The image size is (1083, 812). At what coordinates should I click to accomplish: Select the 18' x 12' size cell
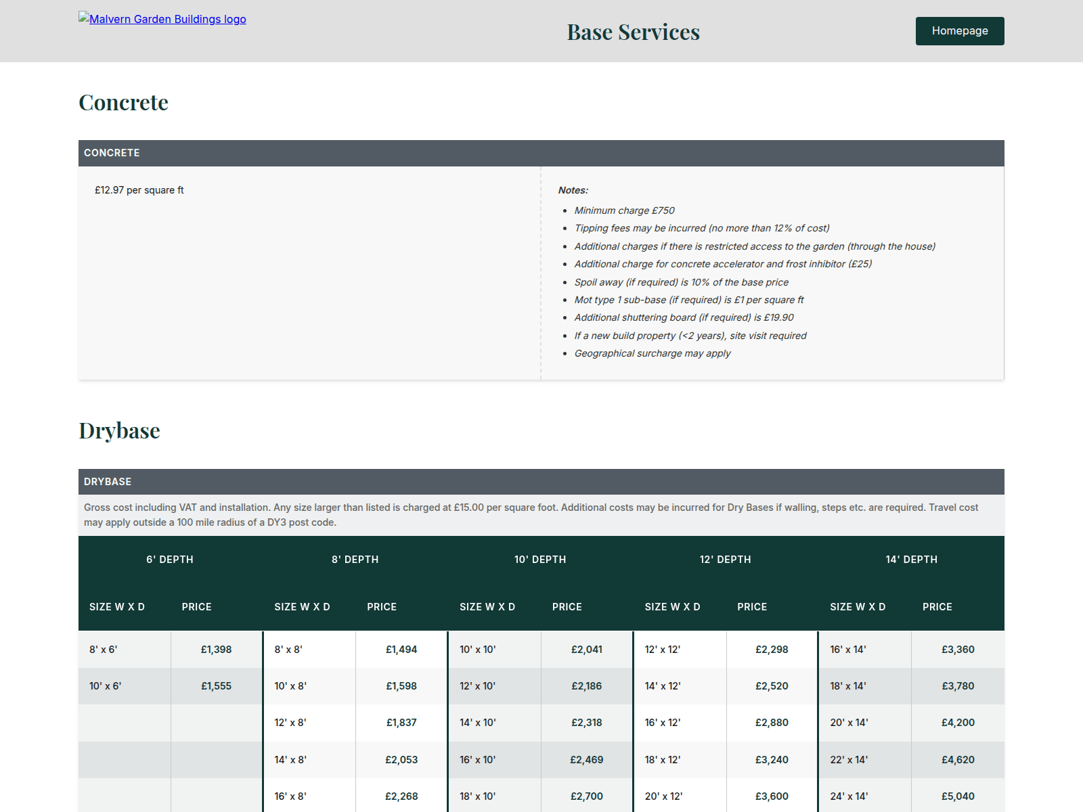(680, 760)
